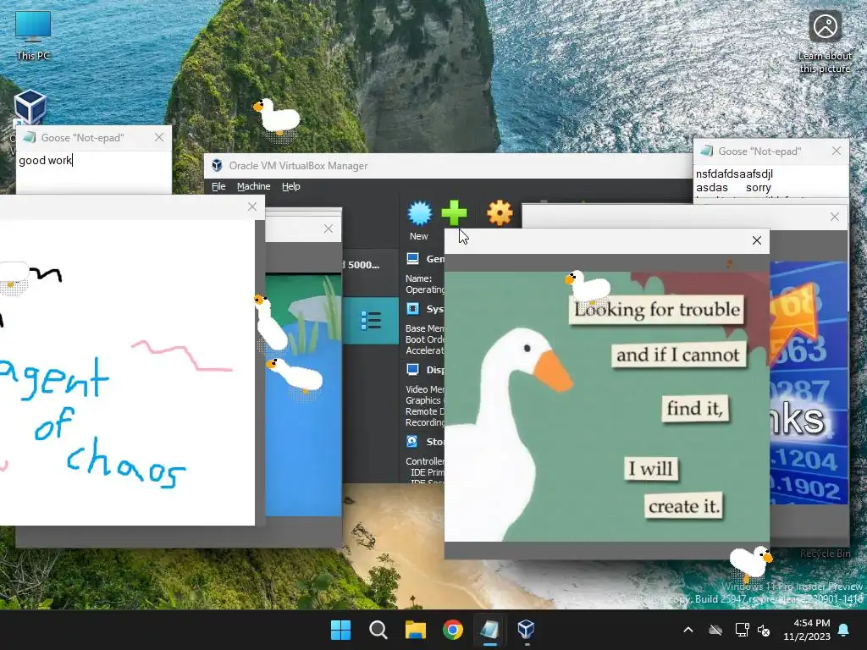
Task: Click the Goose Not-epad taskbar icon
Action: pos(489,630)
